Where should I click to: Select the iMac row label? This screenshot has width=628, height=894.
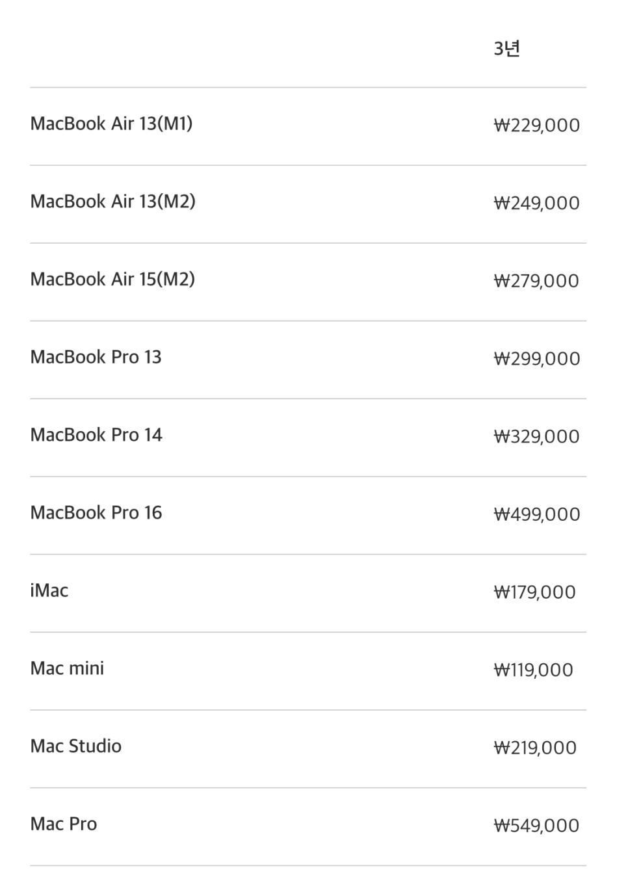point(49,590)
